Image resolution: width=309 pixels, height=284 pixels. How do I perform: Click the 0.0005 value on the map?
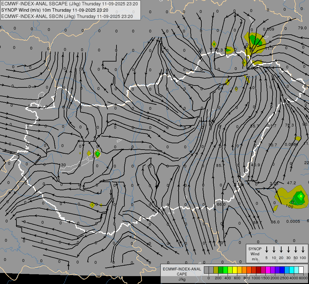coord(293,221)
